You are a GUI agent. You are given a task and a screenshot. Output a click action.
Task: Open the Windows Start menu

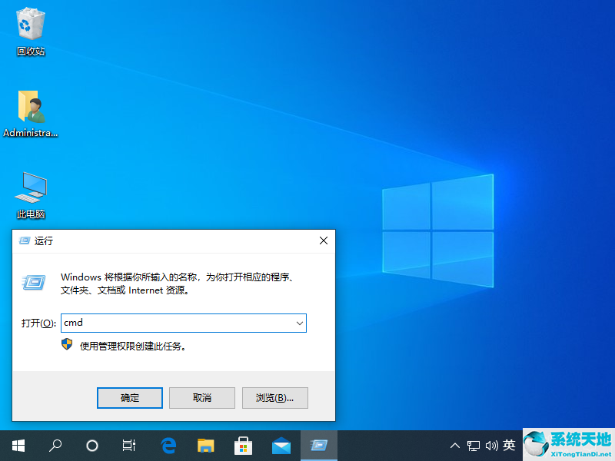(18, 445)
